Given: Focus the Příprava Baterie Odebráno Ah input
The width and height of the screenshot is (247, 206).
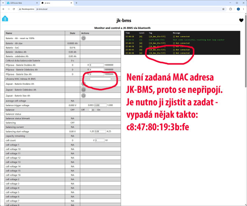Looking at the screenshot, I should pos(97,69).
